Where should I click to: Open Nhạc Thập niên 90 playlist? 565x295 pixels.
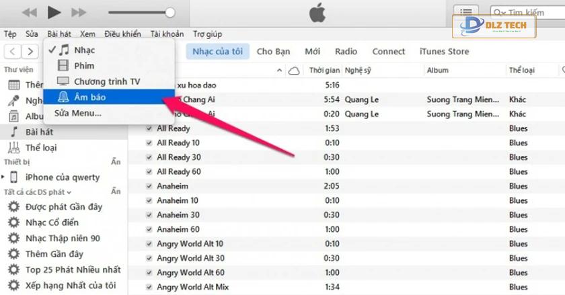click(x=64, y=238)
